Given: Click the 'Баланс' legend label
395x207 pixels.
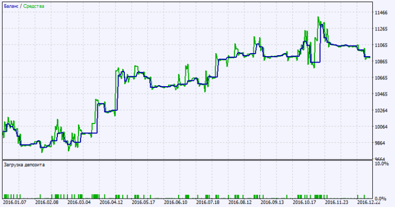Looking at the screenshot, I should coord(11,6).
